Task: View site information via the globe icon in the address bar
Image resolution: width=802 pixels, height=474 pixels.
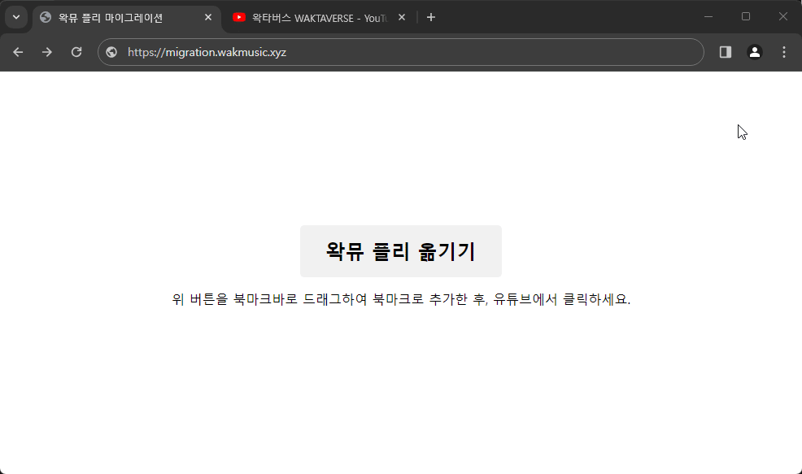Action: (112, 52)
